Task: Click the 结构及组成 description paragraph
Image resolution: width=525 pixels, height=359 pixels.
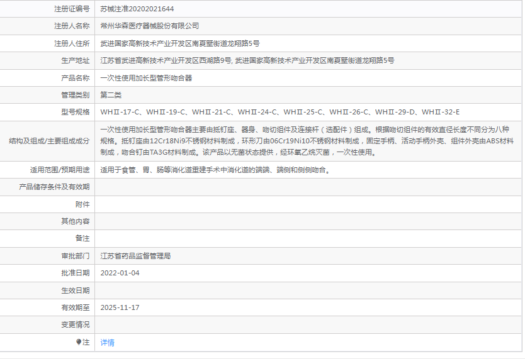Action: tap(307, 141)
